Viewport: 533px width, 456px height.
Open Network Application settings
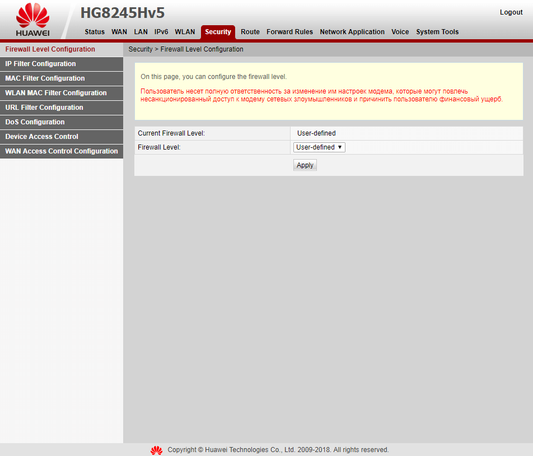(352, 32)
